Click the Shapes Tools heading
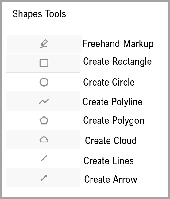Screen dimensions: 170x199 tap(39, 14)
